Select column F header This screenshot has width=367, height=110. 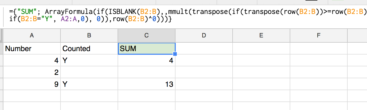(319, 36)
